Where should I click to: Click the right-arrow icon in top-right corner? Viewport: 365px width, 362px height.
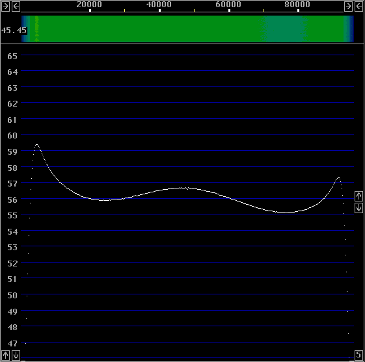pos(348,6)
